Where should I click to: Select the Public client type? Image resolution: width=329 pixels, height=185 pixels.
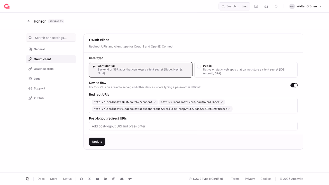246,70
